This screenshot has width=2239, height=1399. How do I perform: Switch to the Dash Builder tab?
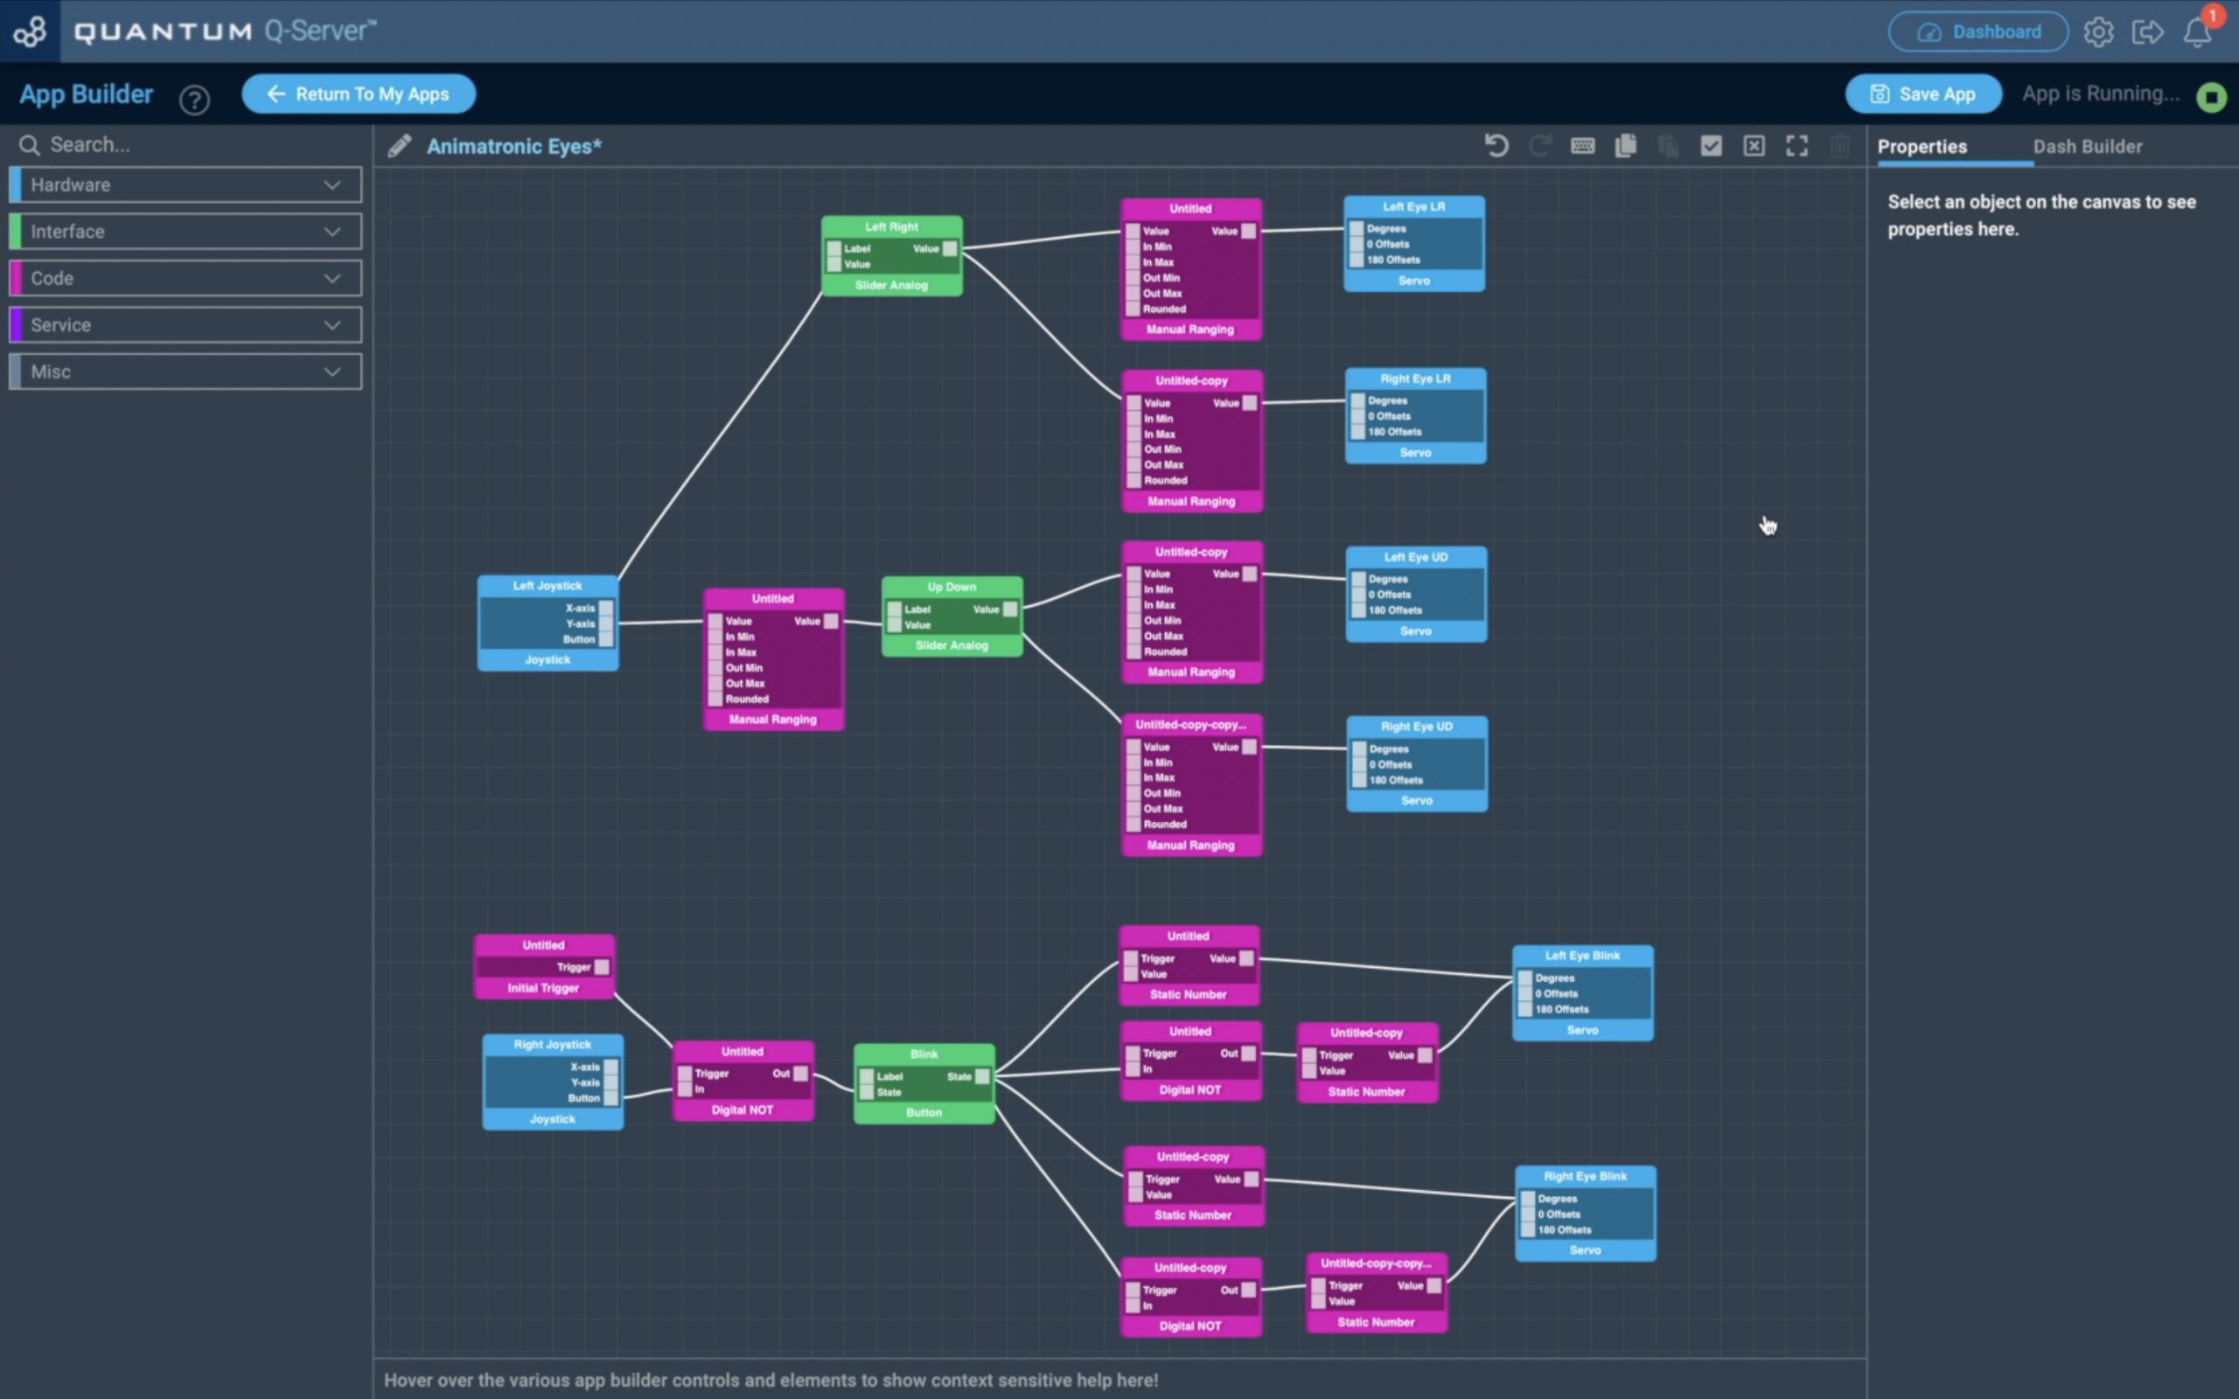(2088, 146)
